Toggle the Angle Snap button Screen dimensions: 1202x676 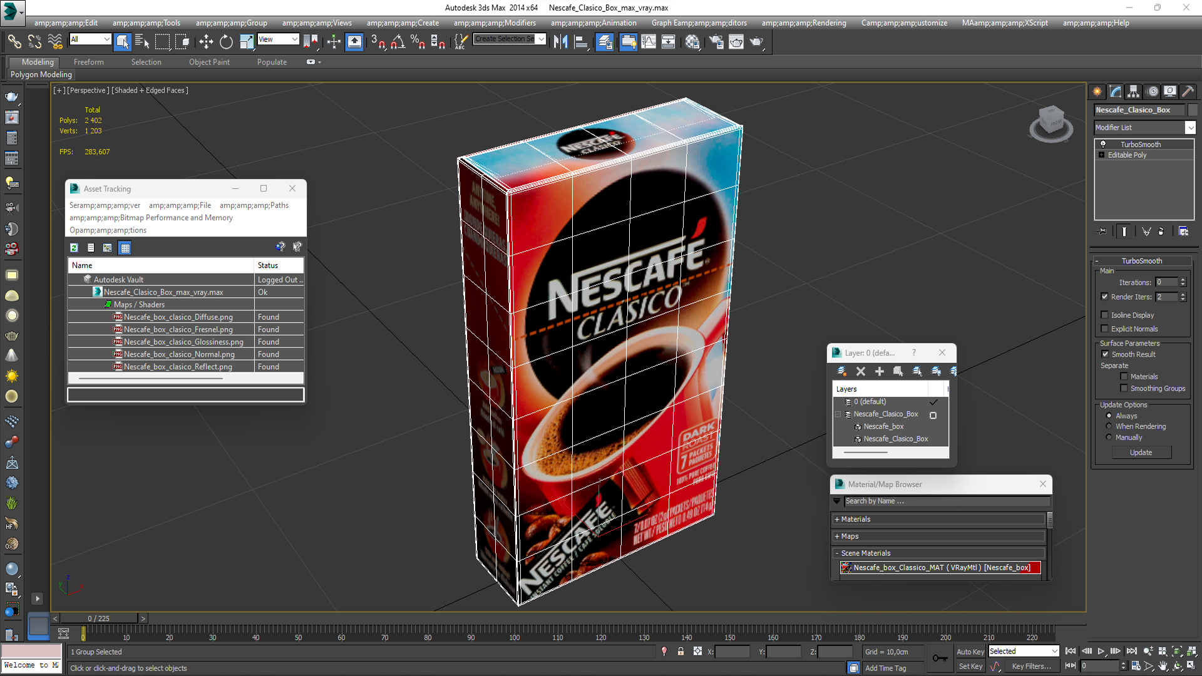(398, 42)
